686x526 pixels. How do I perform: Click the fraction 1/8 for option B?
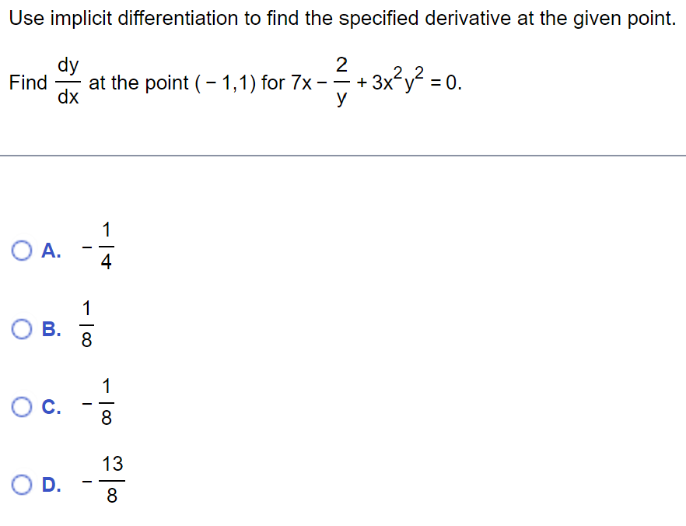(88, 322)
